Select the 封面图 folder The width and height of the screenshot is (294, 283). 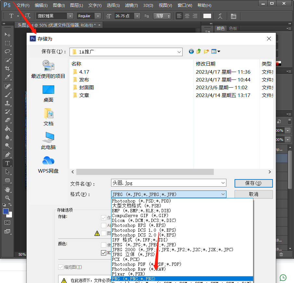pos(86,88)
